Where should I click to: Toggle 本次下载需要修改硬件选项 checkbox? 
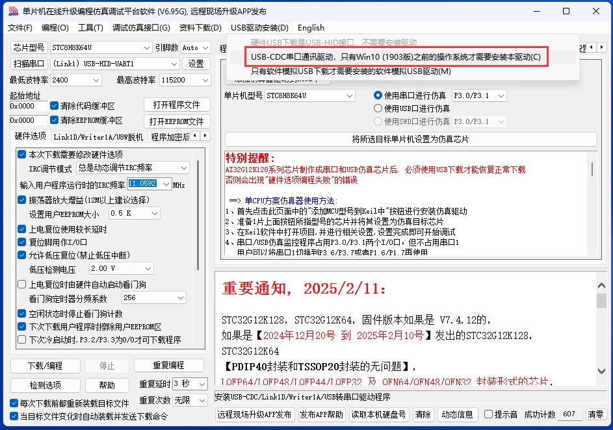click(22, 155)
